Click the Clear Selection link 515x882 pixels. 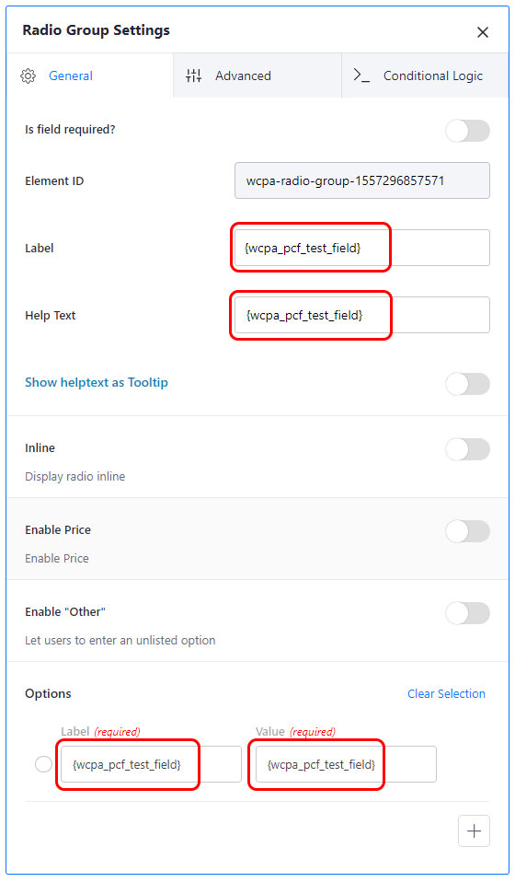point(446,693)
